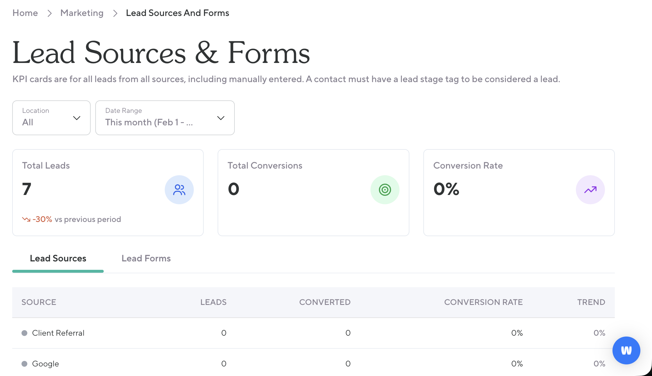Image resolution: width=652 pixels, height=376 pixels.
Task: Sort by the LEADS column header
Action: [213, 302]
